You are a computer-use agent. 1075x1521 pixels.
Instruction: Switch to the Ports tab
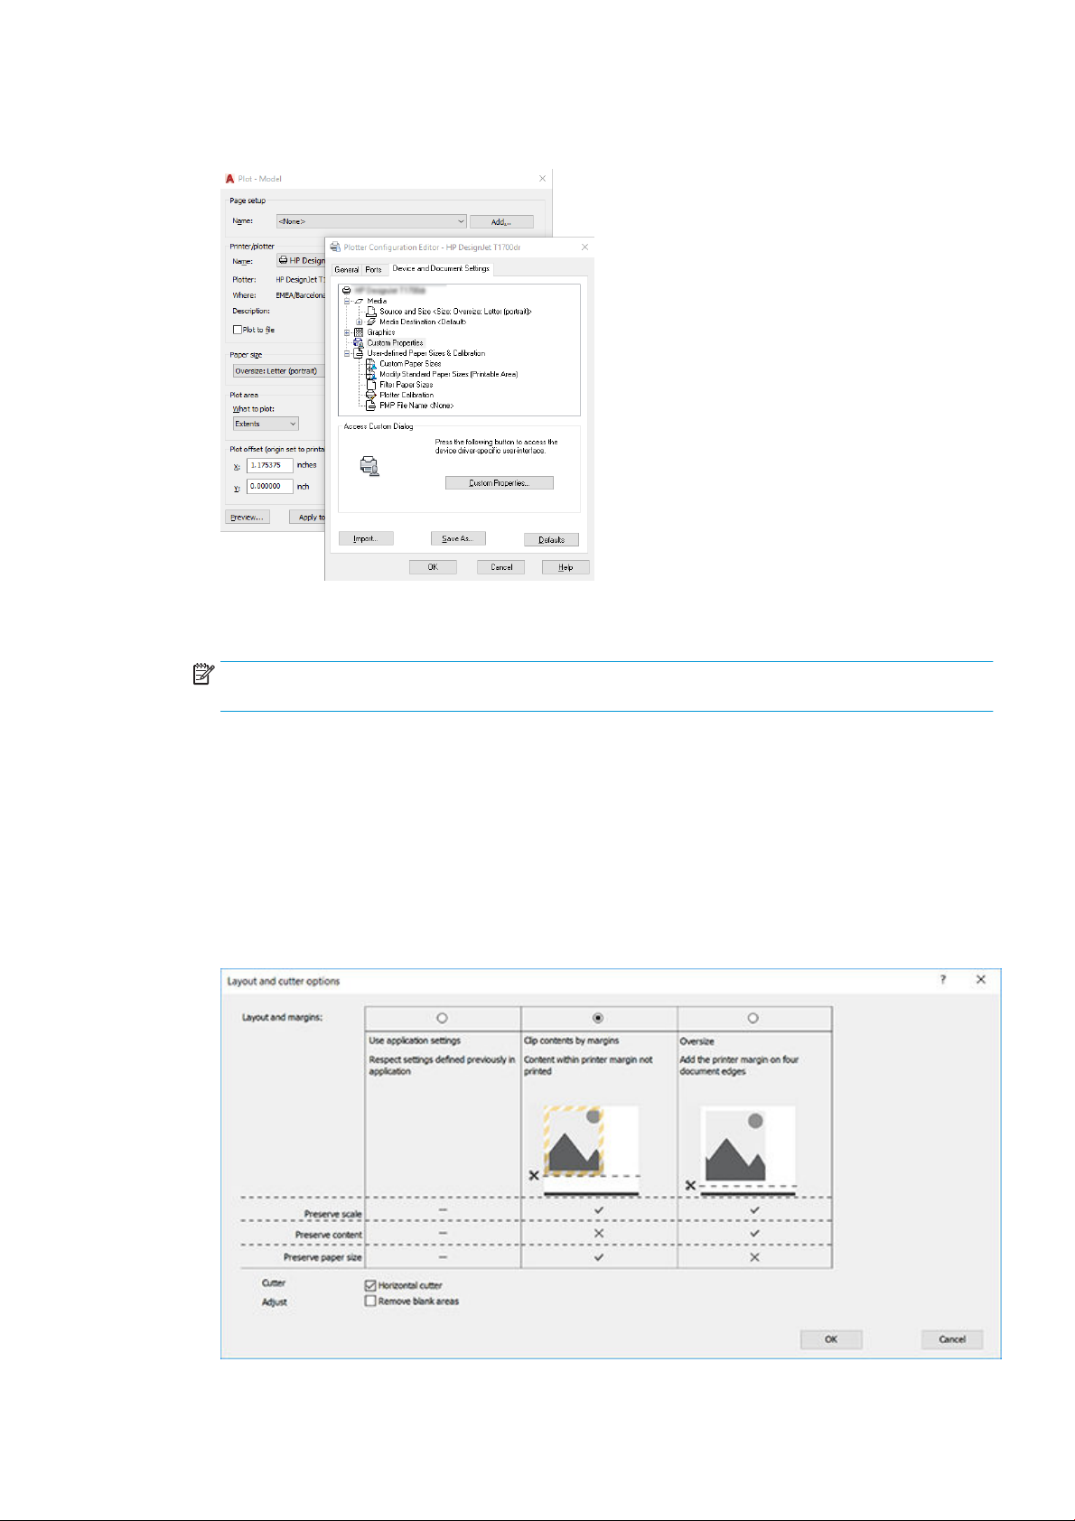click(373, 270)
